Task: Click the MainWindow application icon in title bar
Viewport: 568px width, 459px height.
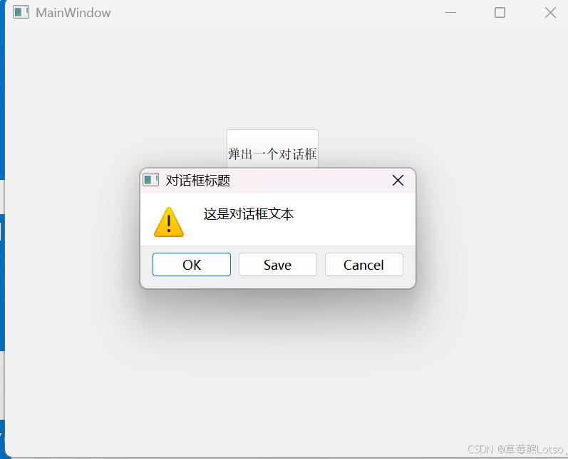Action: click(21, 12)
